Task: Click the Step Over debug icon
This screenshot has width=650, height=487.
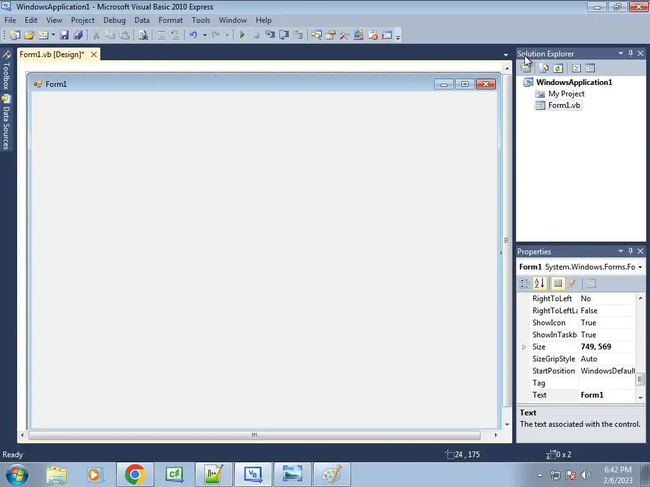Action: click(284, 36)
